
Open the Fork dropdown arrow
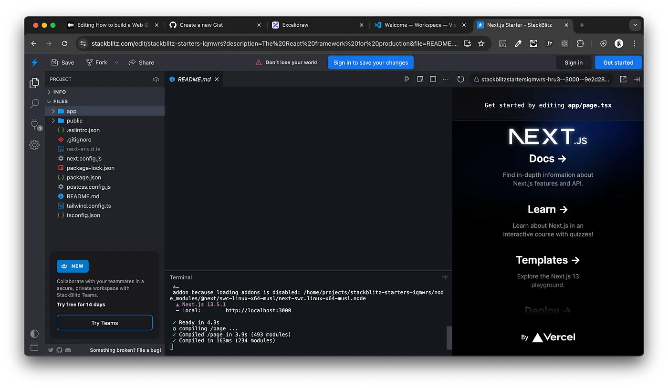pos(116,62)
